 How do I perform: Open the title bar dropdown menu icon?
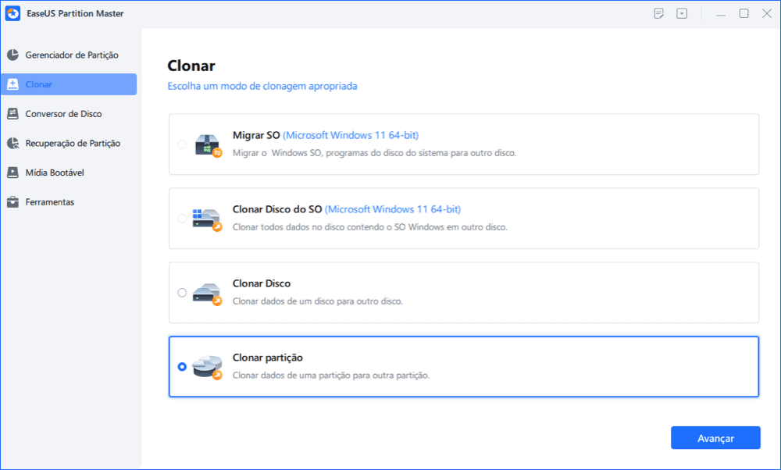click(682, 13)
